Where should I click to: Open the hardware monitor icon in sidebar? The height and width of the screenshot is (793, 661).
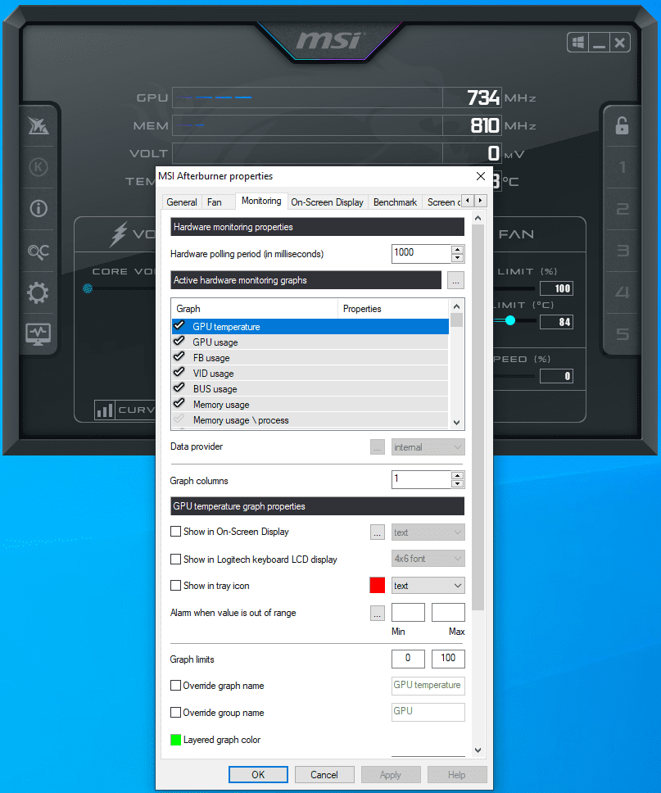click(38, 334)
